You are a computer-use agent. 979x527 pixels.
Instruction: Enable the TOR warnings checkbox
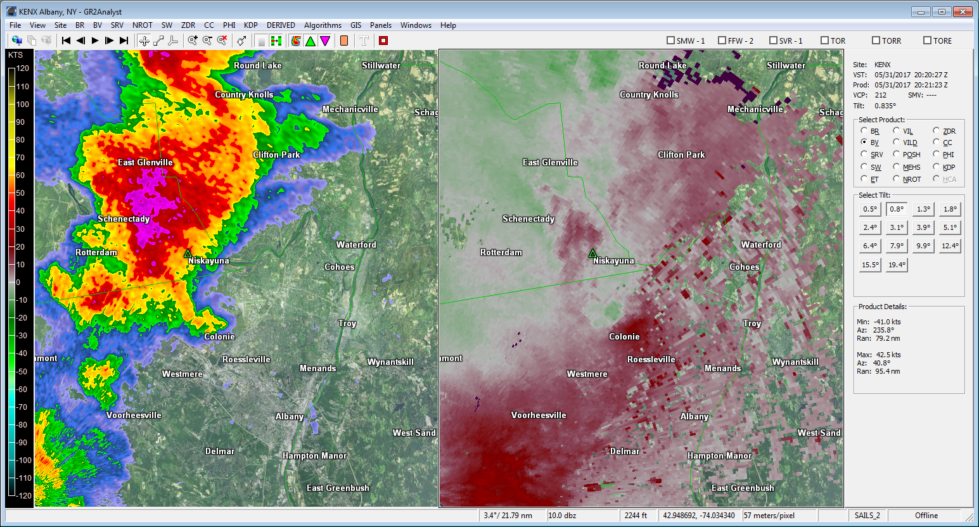point(824,41)
